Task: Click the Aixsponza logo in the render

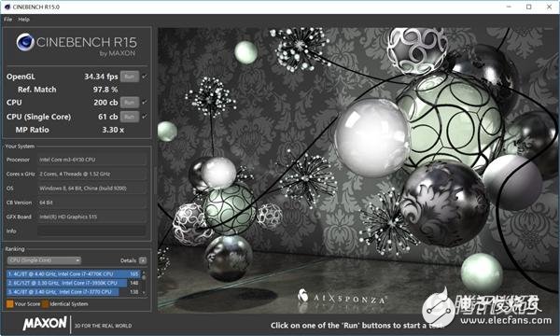Action: click(x=342, y=298)
